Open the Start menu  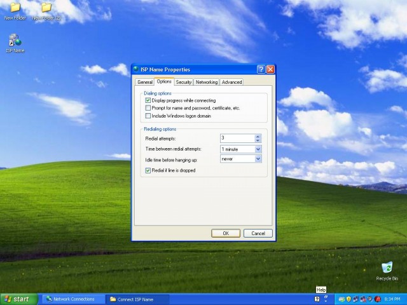click(x=19, y=299)
